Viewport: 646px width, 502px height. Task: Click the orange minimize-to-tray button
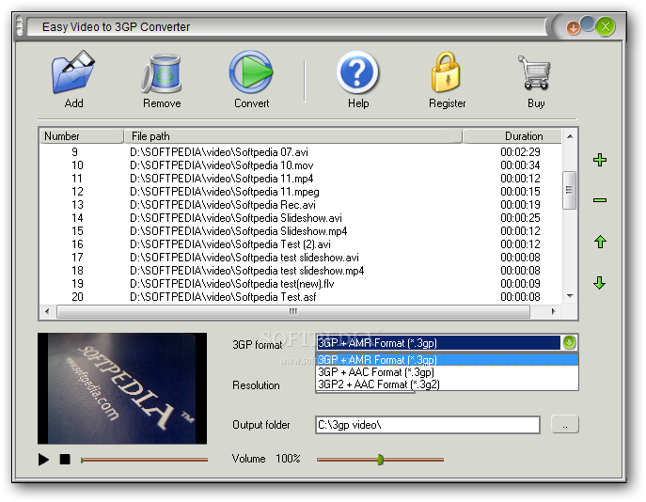click(573, 28)
